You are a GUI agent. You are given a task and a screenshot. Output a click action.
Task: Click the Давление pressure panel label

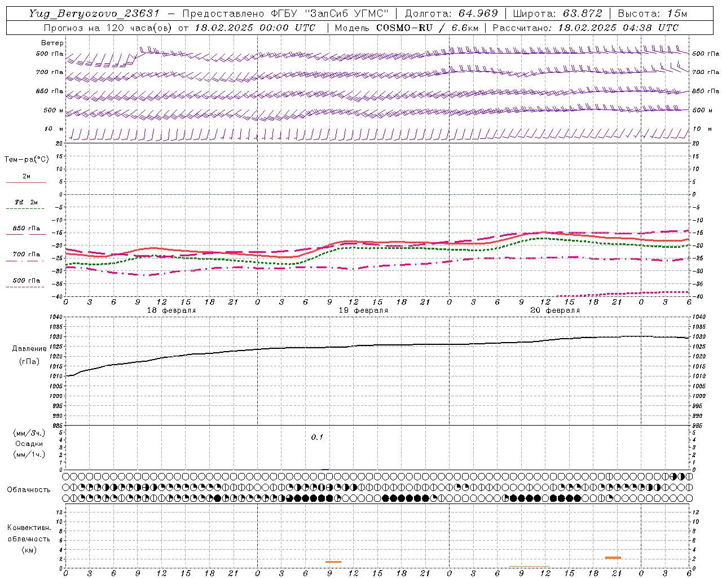coord(29,349)
